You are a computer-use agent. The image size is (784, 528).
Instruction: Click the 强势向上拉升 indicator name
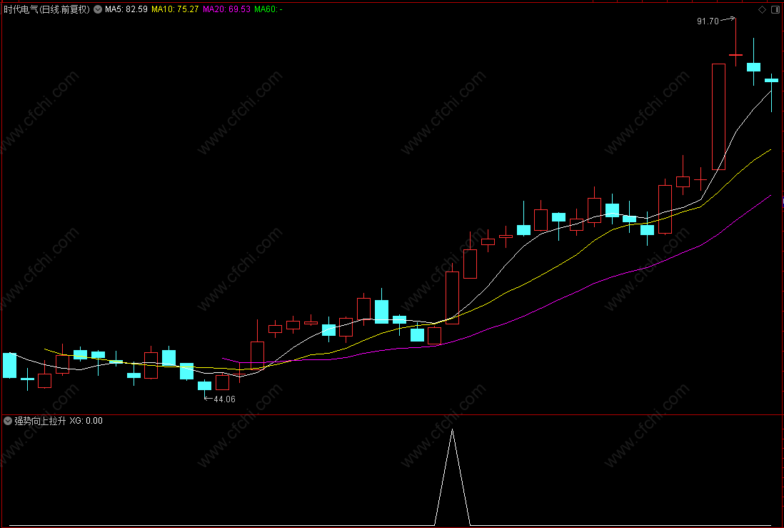click(40, 421)
